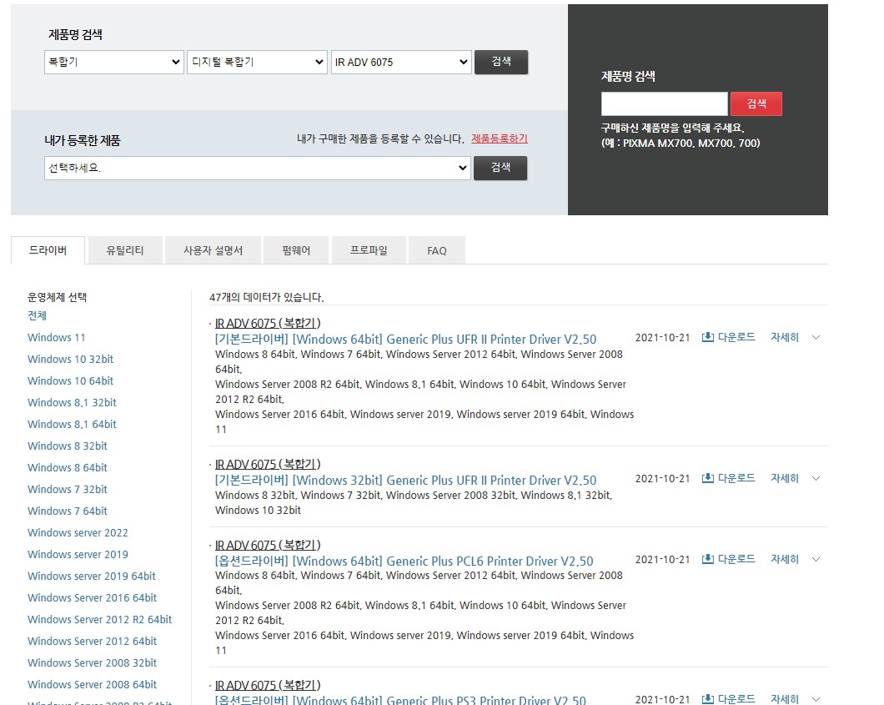Click 자세히 for the 64bit UFR II driver
This screenshot has width=884, height=705.
[x=785, y=337]
